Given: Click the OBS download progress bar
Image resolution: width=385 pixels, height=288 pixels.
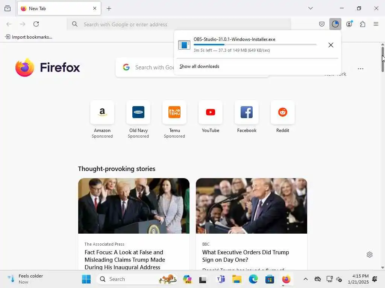Looking at the screenshot, I should [255, 45].
